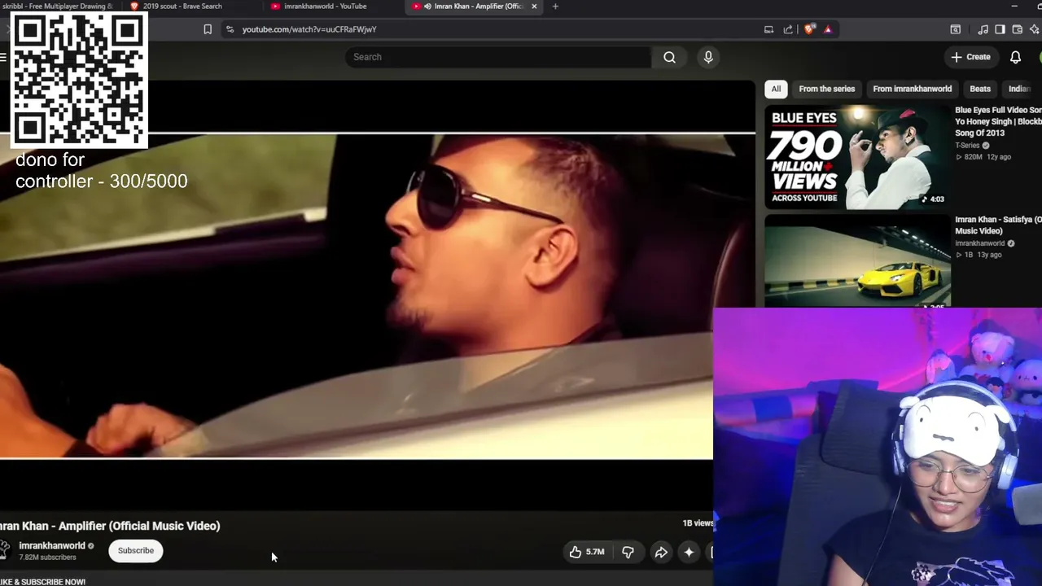The height and width of the screenshot is (586, 1042).
Task: Click the '7.82M subscribers' text
Action: tap(47, 558)
